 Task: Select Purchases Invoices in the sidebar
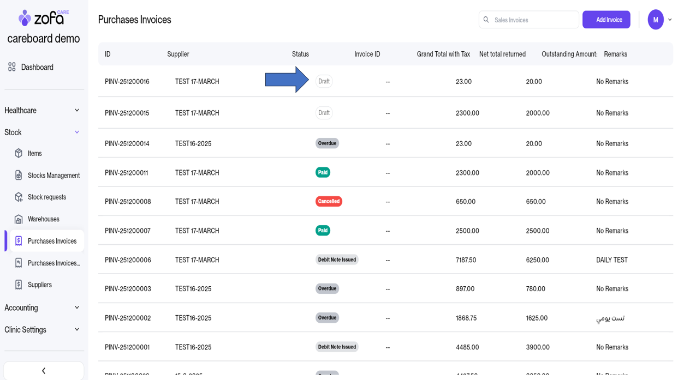tap(52, 241)
